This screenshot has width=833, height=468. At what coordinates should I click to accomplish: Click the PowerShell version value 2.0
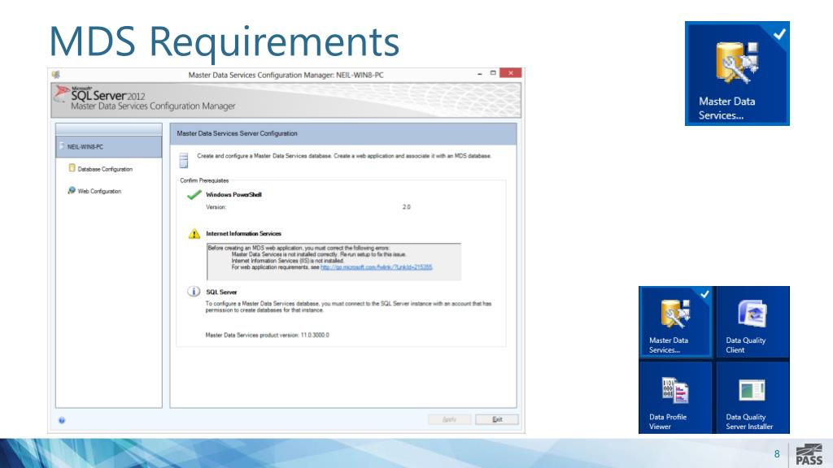click(407, 207)
